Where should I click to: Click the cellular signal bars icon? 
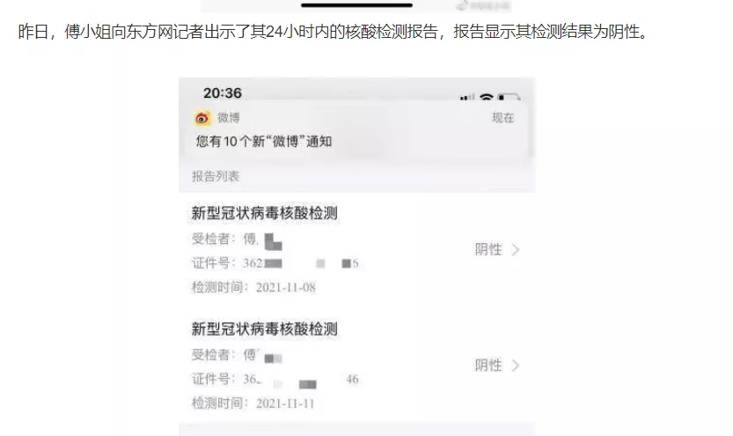pos(467,97)
